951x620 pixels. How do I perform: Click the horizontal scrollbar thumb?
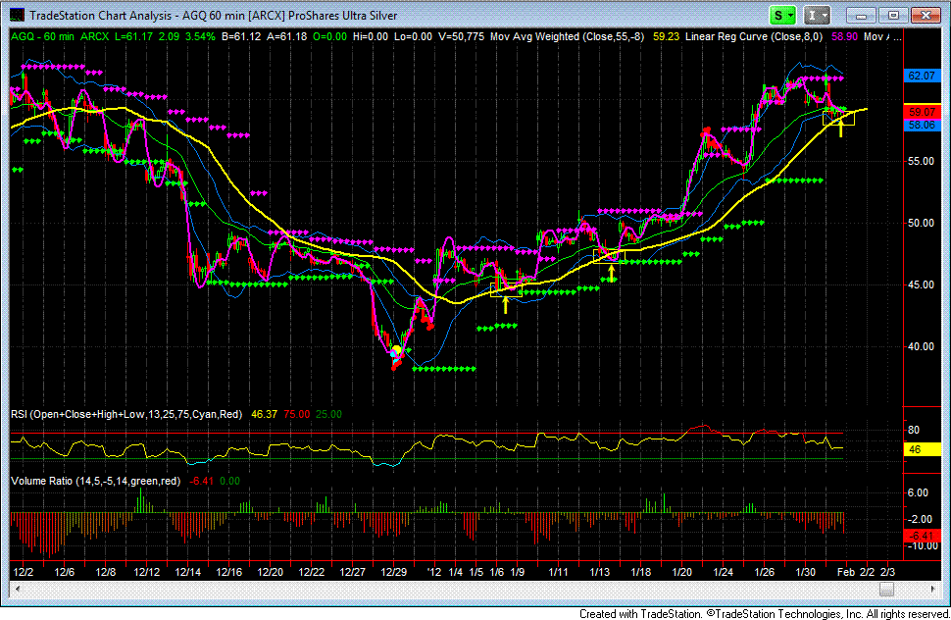coord(886,589)
